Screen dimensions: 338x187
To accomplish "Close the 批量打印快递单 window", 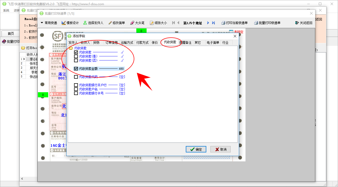I will point(311,13).
